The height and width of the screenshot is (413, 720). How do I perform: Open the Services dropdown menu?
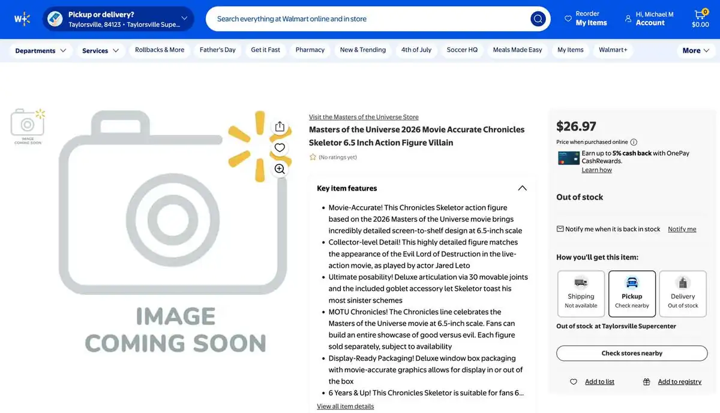pyautogui.click(x=100, y=51)
